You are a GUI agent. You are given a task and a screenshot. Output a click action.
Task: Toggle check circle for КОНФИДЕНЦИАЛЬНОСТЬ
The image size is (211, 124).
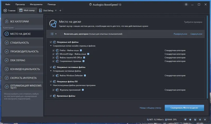[7, 69]
